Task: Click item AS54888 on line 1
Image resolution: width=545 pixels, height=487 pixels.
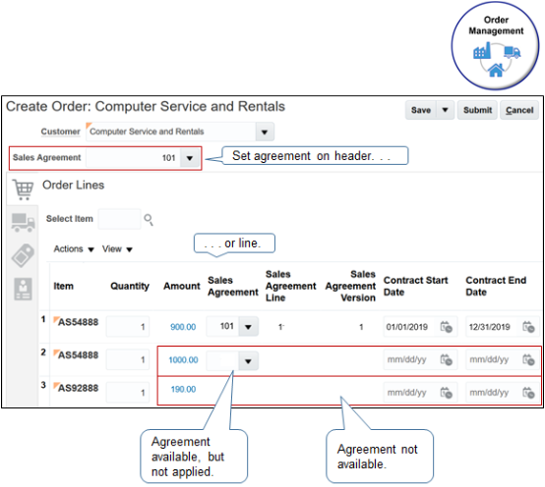Action: pyautogui.click(x=78, y=322)
